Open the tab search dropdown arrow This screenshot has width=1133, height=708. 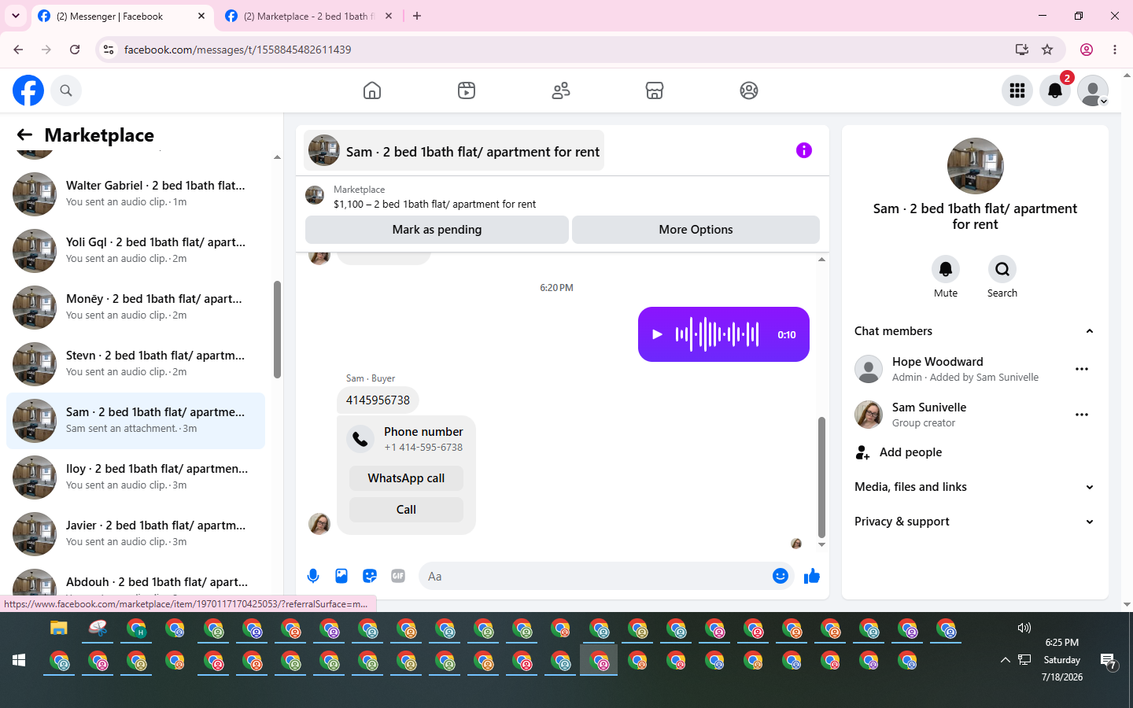16,16
